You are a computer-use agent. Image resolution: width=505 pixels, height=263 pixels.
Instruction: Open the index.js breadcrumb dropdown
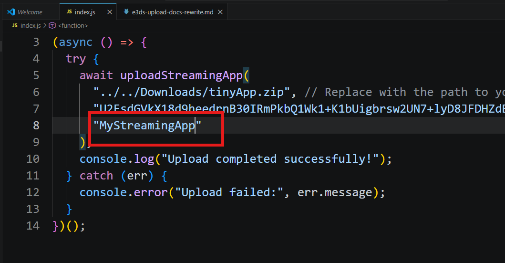pyautogui.click(x=31, y=25)
